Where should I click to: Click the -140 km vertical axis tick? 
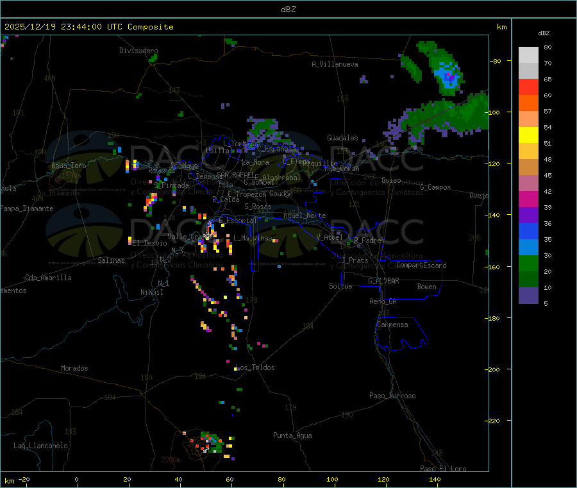(494, 215)
